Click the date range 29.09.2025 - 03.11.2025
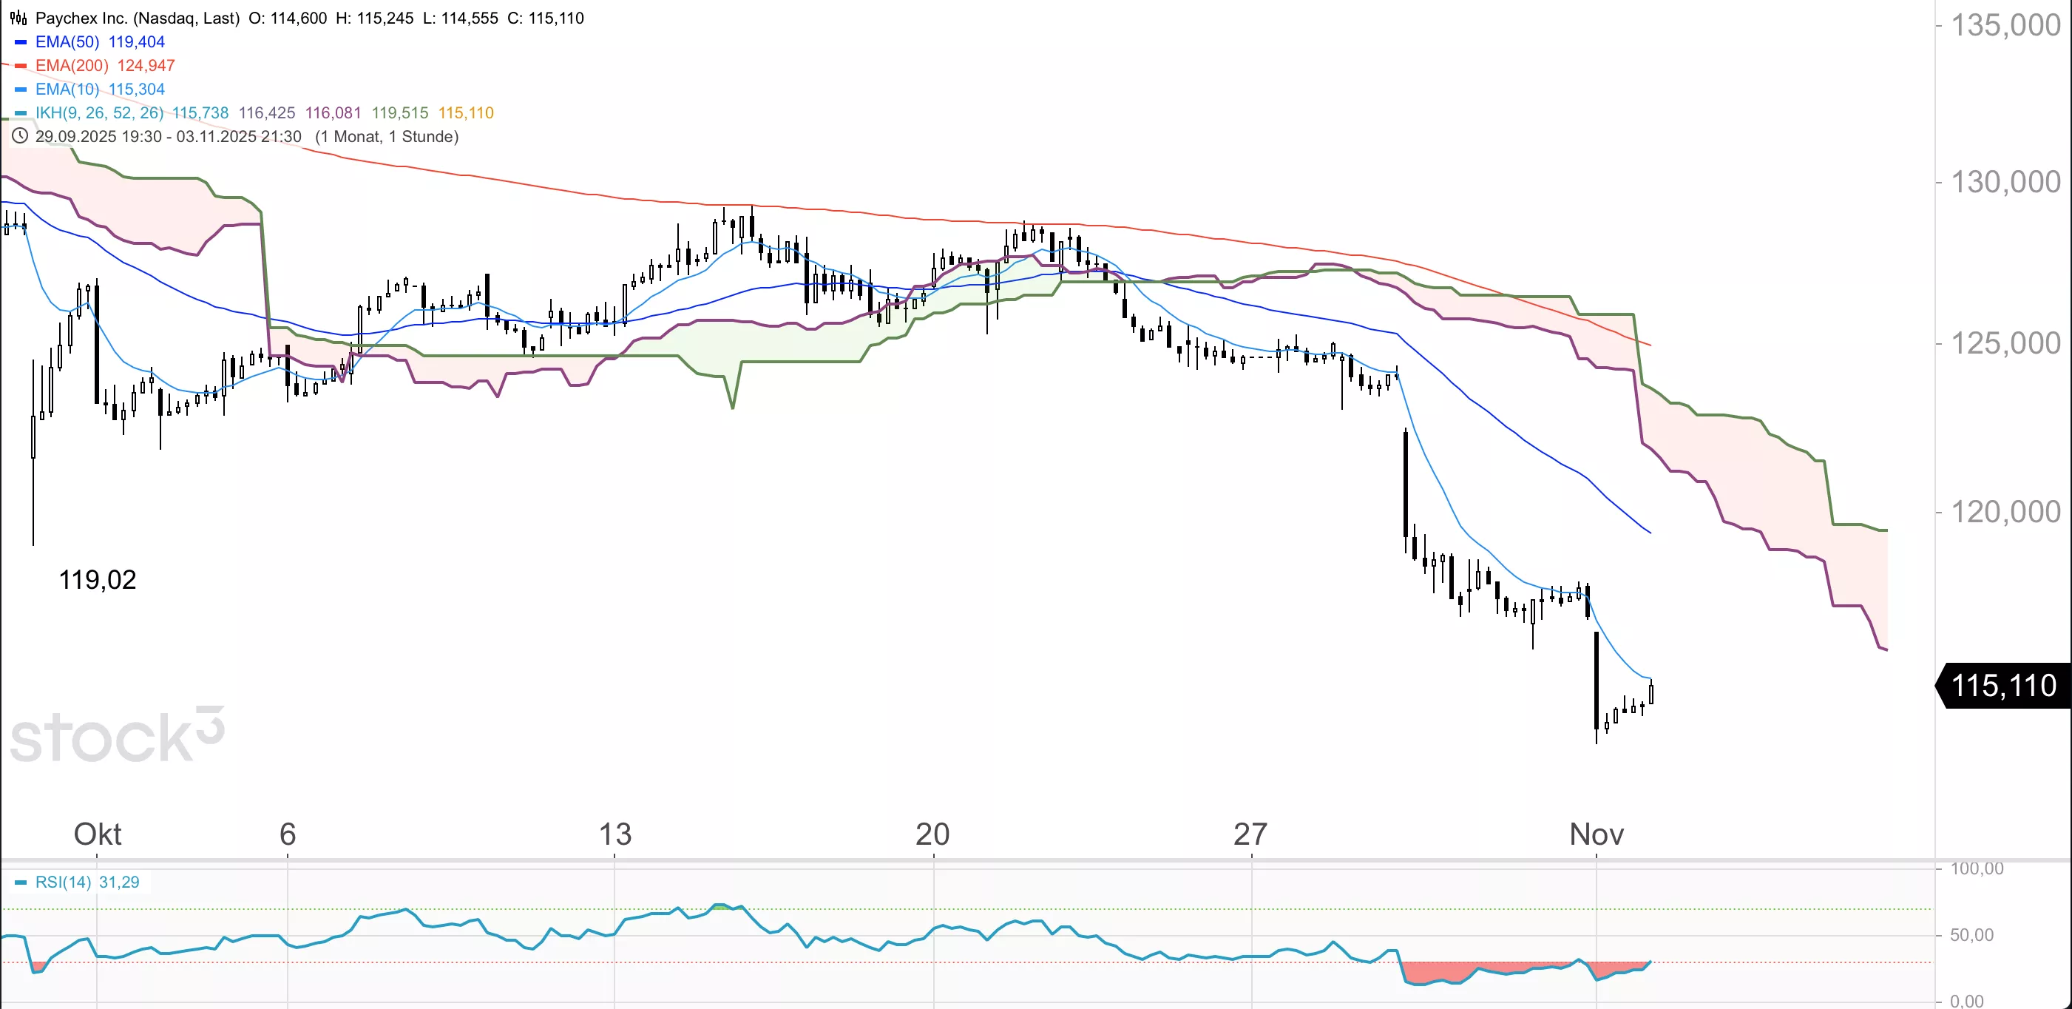 [x=169, y=137]
